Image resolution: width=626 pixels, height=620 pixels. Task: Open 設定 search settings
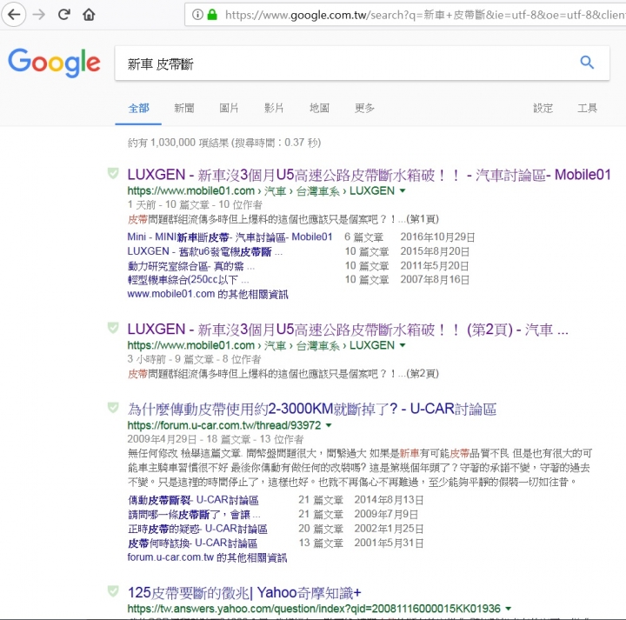coord(543,108)
